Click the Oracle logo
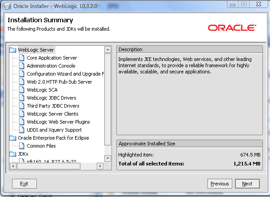 pyautogui.click(x=232, y=28)
